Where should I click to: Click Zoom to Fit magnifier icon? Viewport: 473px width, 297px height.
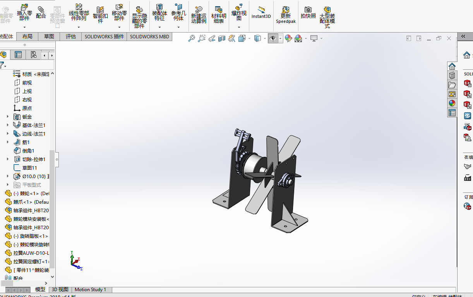[191, 38]
